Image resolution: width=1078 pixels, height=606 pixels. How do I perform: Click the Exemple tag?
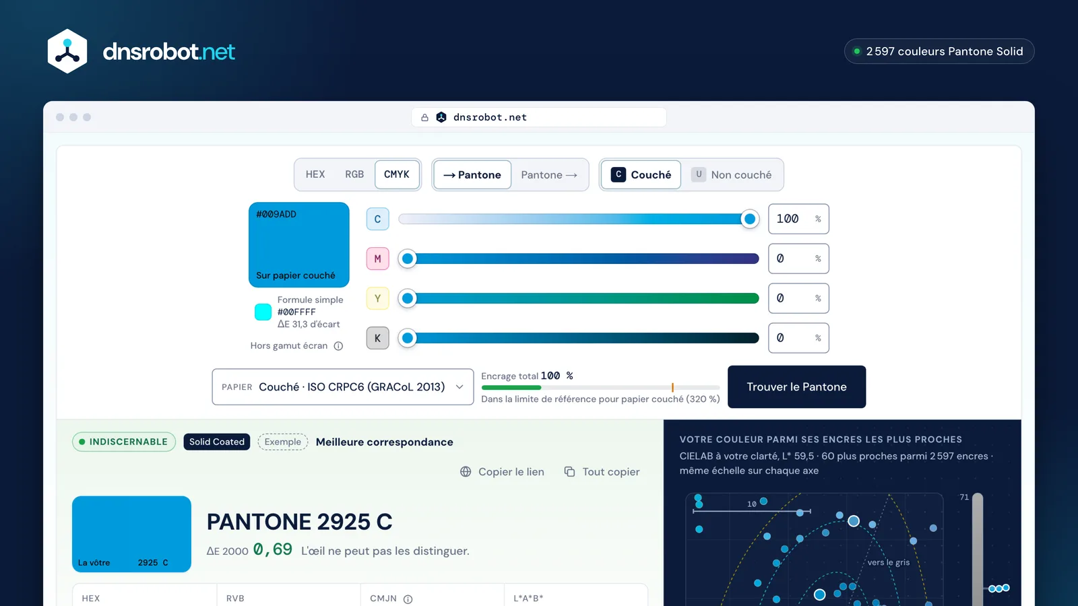(x=283, y=442)
